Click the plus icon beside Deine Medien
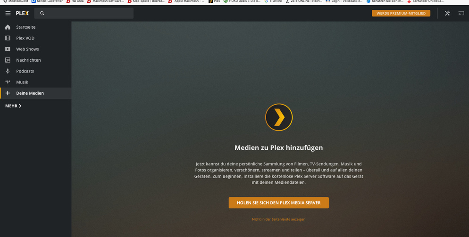This screenshot has height=237, width=469. pyautogui.click(x=8, y=93)
